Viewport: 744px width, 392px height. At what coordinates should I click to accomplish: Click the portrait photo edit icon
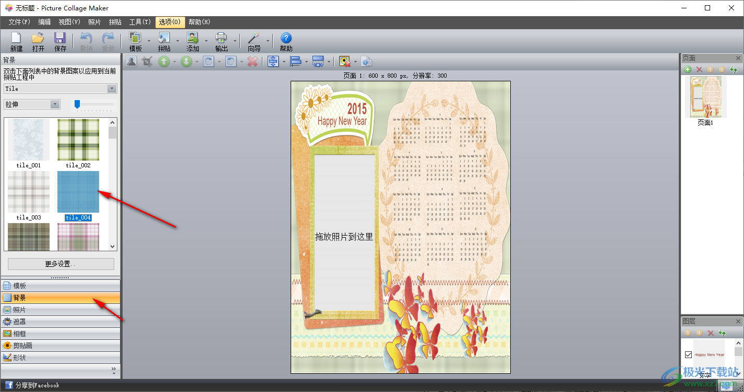[x=131, y=62]
